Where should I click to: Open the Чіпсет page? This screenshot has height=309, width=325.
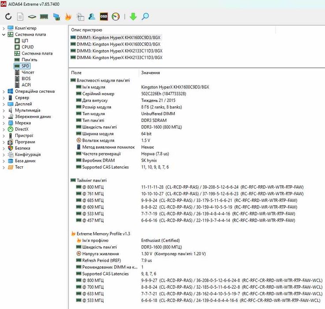[24, 72]
